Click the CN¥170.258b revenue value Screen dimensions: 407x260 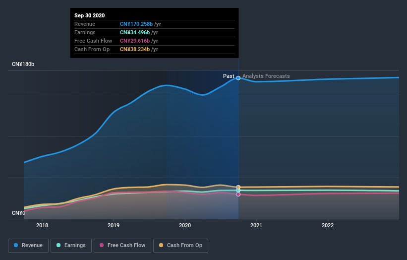click(x=136, y=24)
